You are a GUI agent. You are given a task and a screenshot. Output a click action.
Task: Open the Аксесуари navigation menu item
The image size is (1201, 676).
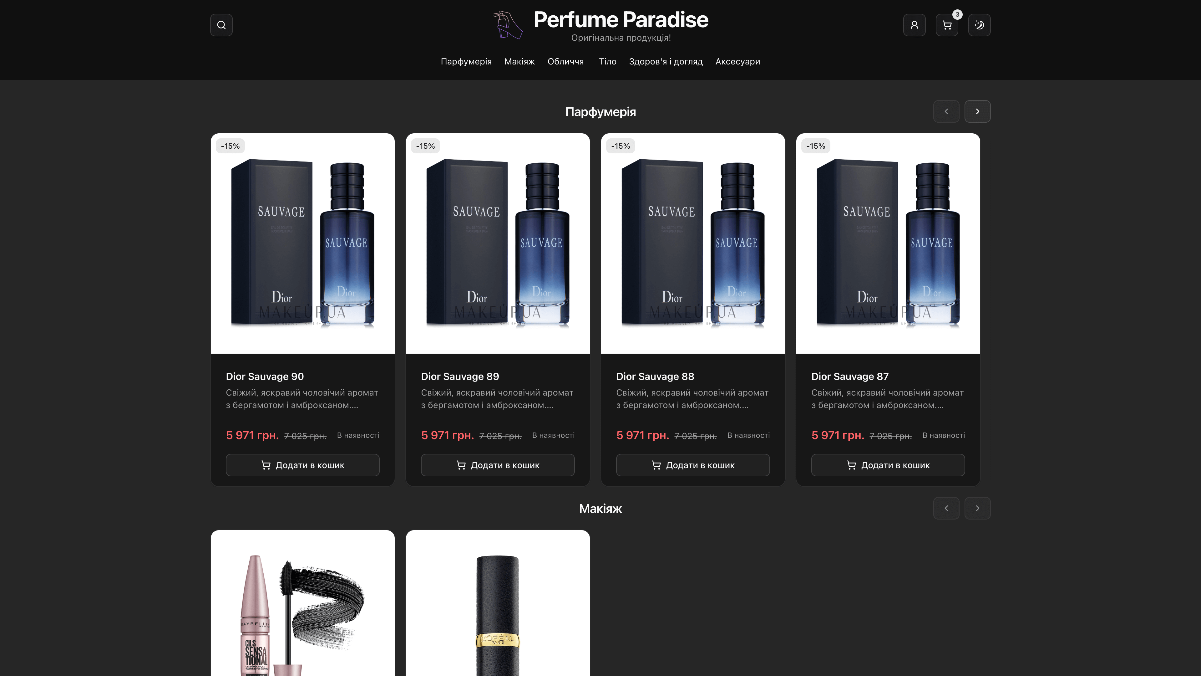tap(737, 61)
